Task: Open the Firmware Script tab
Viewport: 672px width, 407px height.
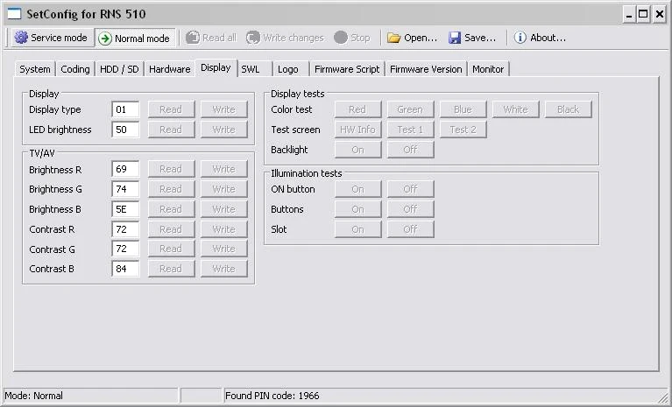Action: [347, 69]
